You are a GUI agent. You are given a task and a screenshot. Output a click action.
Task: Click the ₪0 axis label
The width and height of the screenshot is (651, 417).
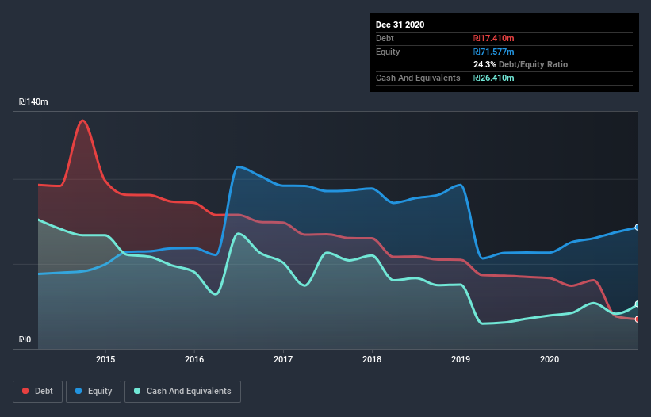(x=25, y=339)
